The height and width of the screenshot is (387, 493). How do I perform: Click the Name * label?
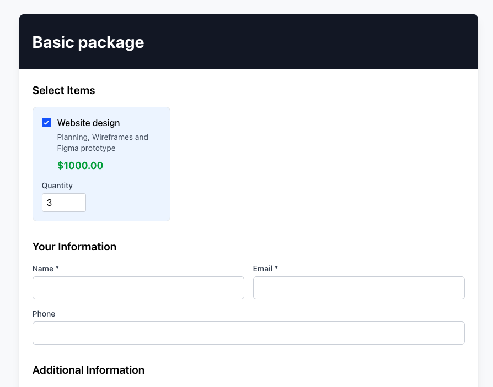pyautogui.click(x=46, y=269)
